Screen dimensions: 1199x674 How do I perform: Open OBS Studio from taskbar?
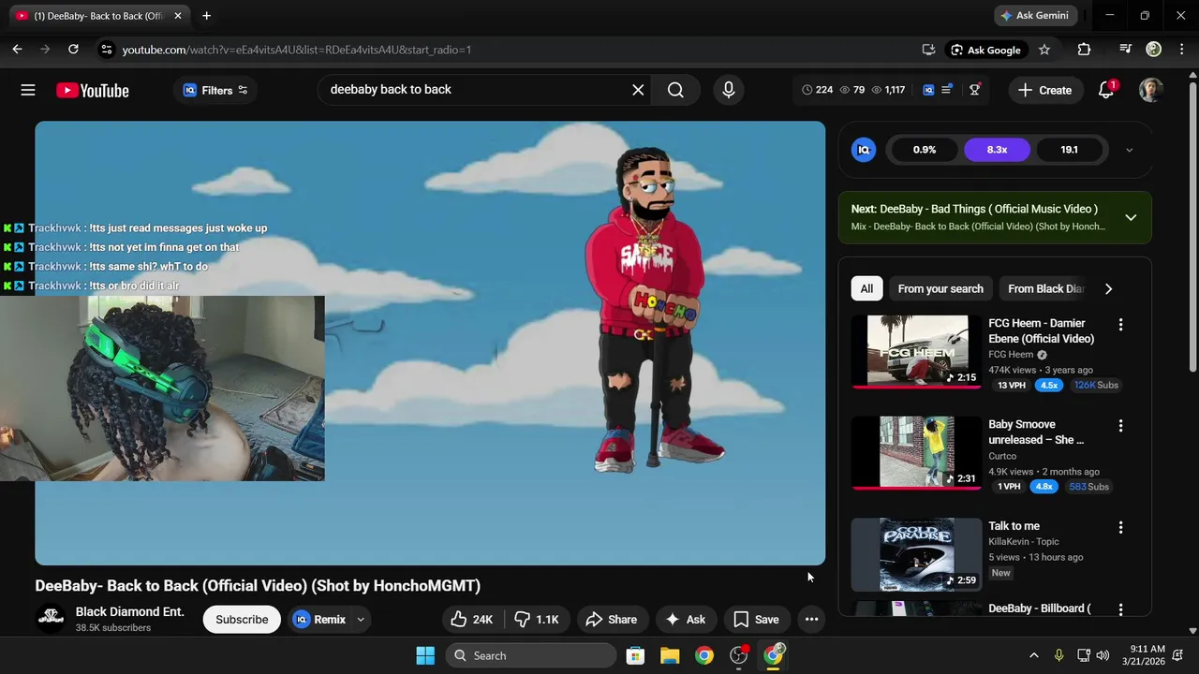(738, 655)
